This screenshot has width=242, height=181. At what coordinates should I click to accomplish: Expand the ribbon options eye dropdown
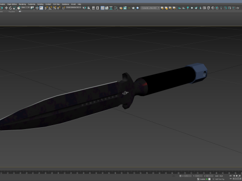click(20, 12)
